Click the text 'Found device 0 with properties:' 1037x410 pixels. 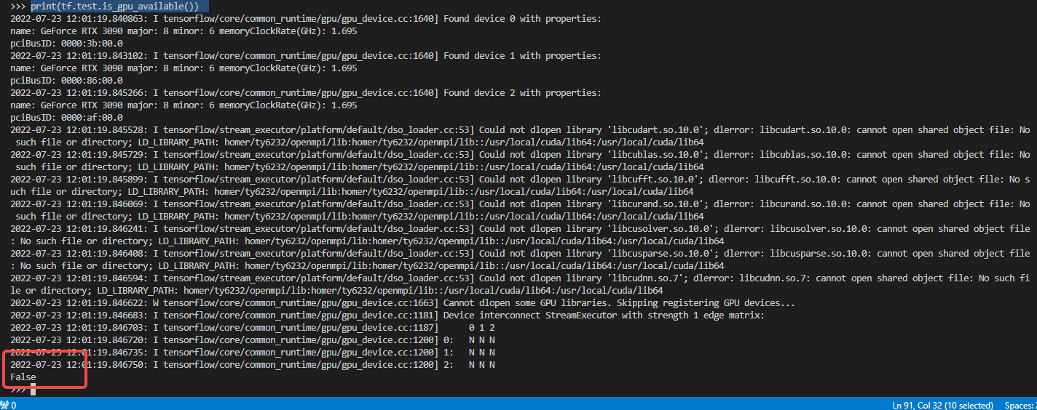point(522,18)
